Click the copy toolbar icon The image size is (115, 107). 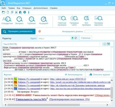(x=12, y=12)
